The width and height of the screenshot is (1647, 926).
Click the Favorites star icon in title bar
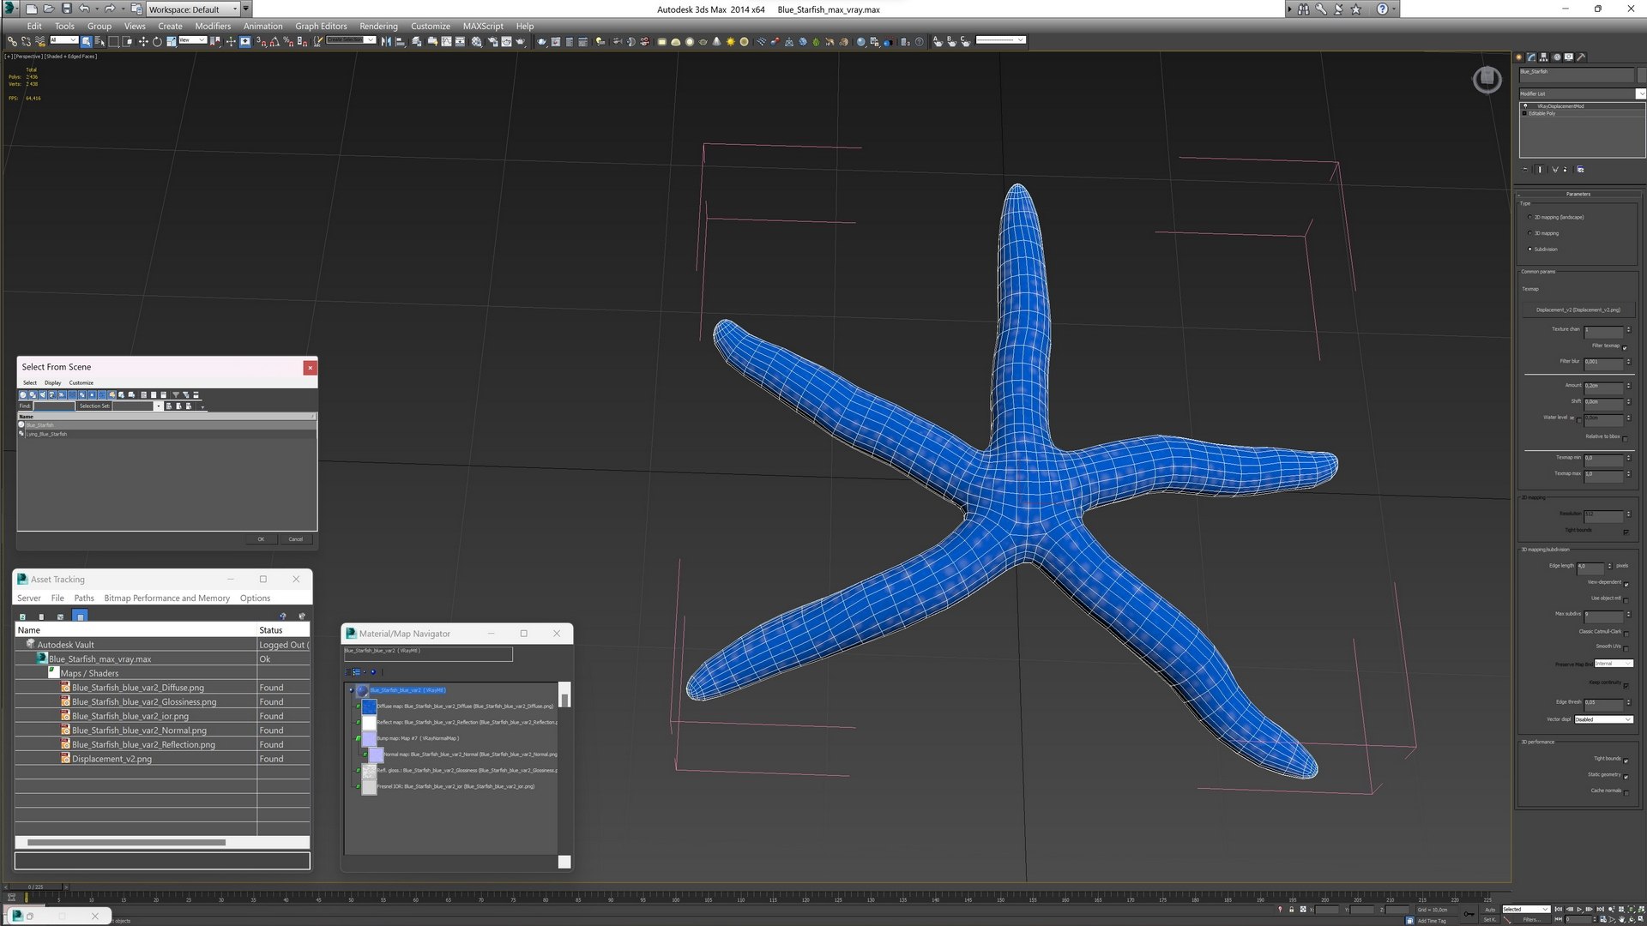pos(1356,9)
